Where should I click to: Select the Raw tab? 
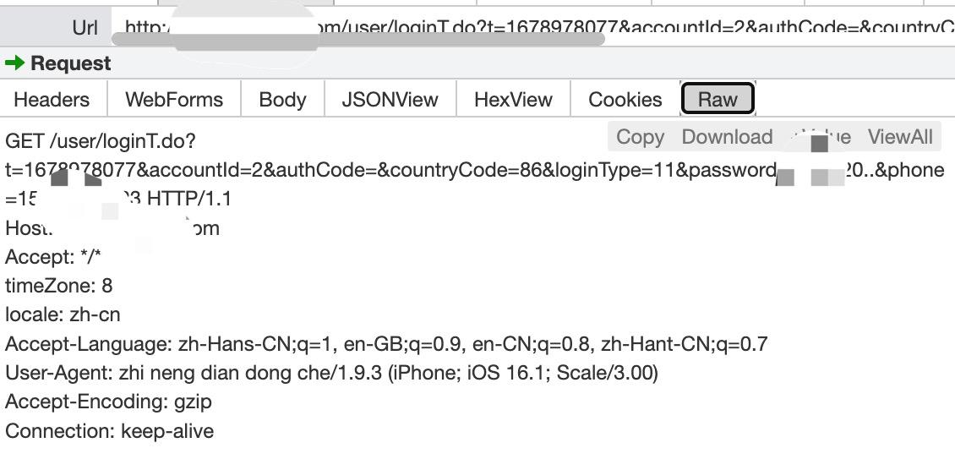[x=718, y=100]
